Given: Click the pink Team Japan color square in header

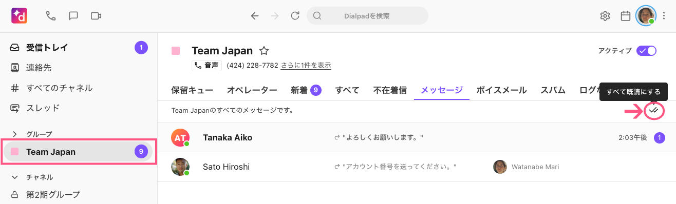Looking at the screenshot, I should pyautogui.click(x=176, y=51).
